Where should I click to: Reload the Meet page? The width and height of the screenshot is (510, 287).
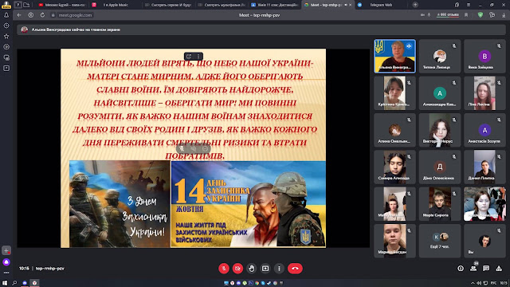[x=42, y=15]
